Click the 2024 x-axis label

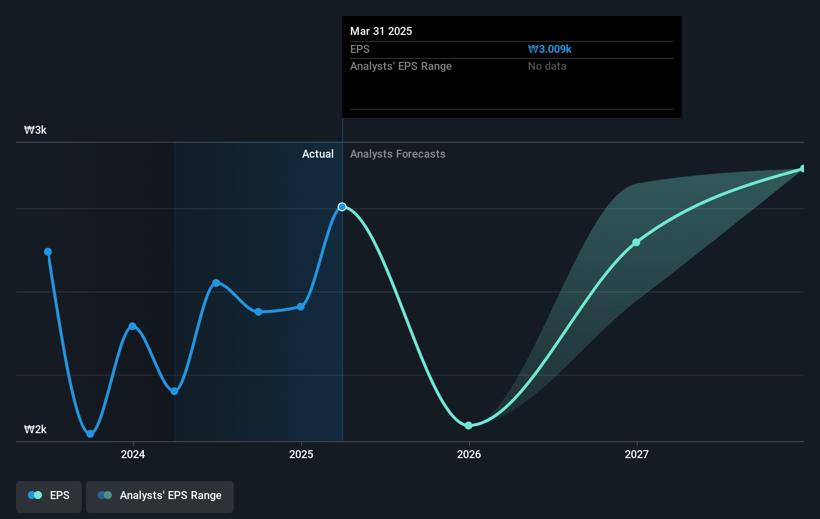click(133, 454)
